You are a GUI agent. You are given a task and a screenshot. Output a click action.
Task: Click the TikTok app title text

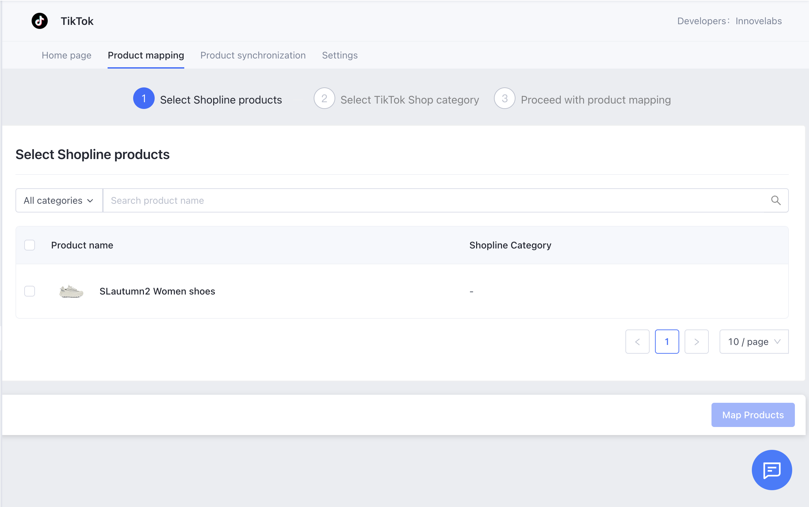(77, 21)
